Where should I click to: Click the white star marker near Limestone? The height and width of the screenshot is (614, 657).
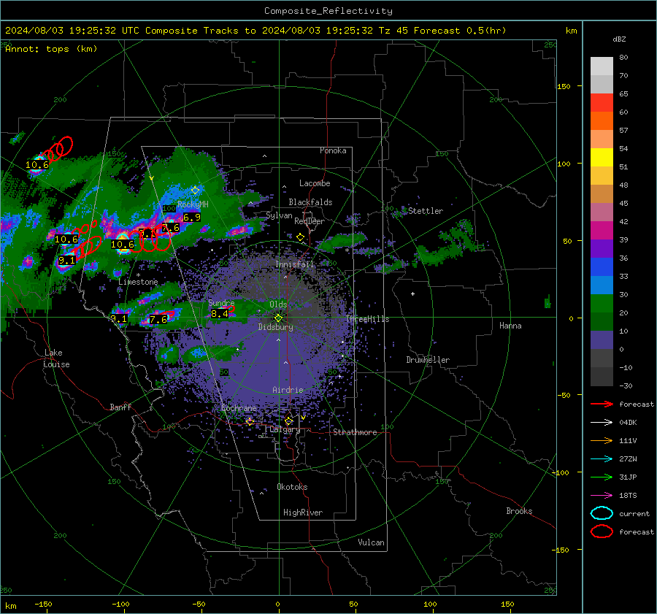138,275
